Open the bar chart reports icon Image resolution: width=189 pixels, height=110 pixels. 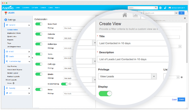pyautogui.click(x=135, y=15)
